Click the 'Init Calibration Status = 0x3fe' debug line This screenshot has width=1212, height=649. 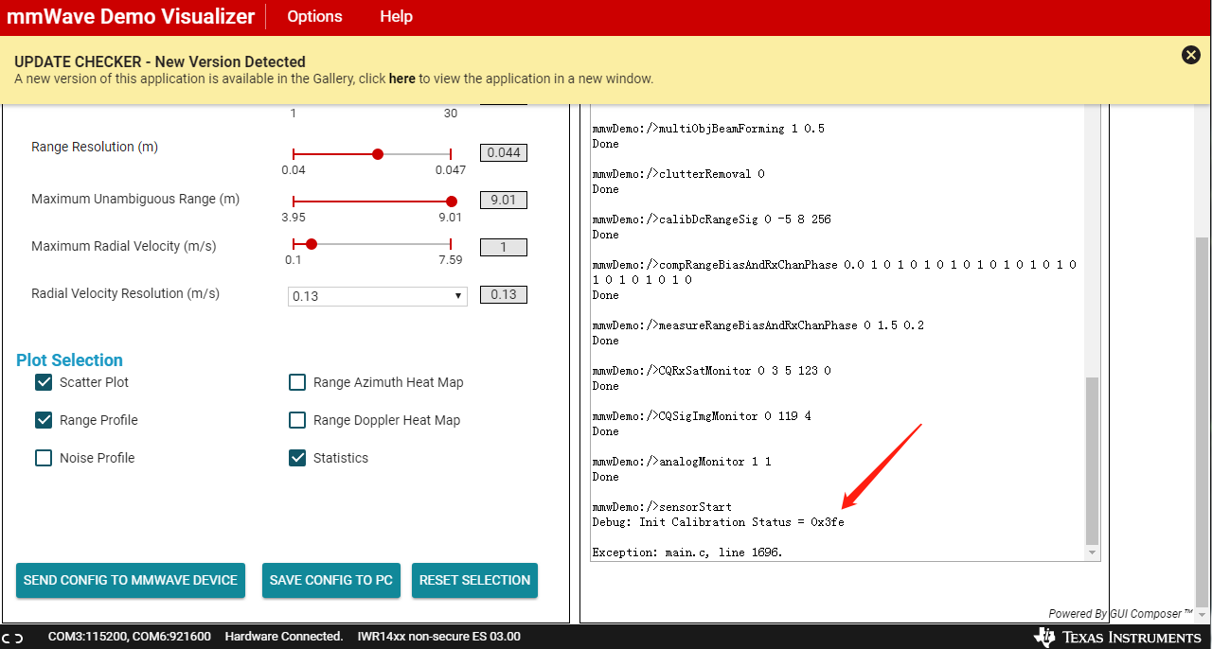718,522
